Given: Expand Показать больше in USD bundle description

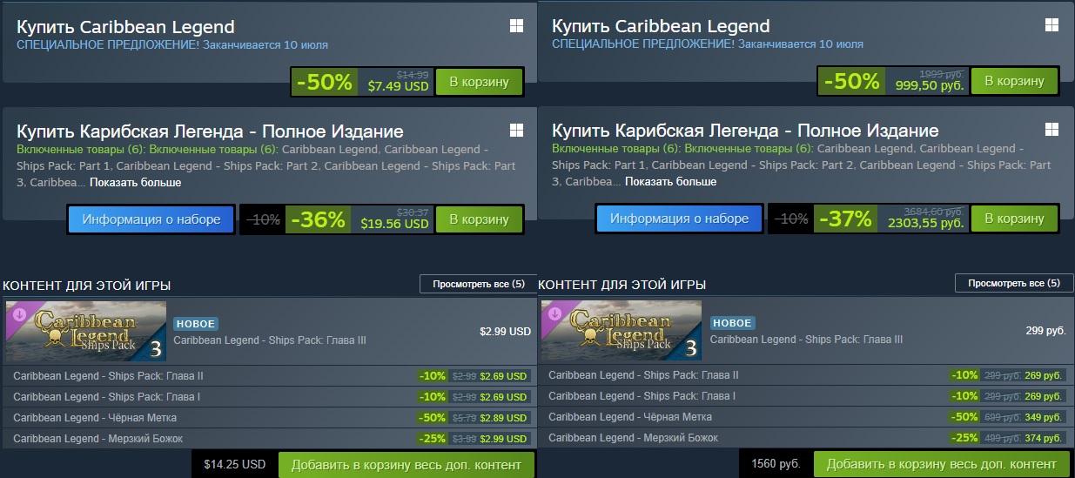Looking at the screenshot, I should pos(135,183).
